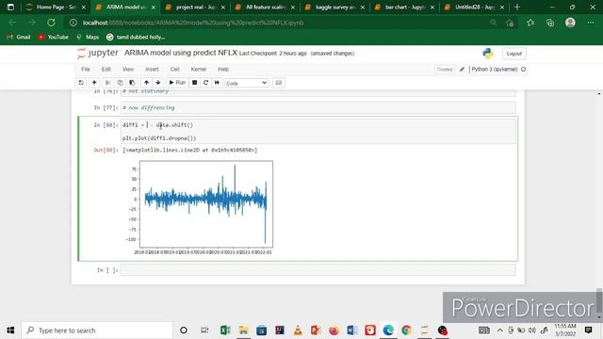Open the Insert menu
The image size is (603, 339).
pyautogui.click(x=152, y=69)
